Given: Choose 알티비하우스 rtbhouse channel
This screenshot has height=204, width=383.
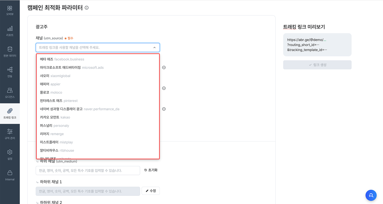Looking at the screenshot, I should coord(98,150).
